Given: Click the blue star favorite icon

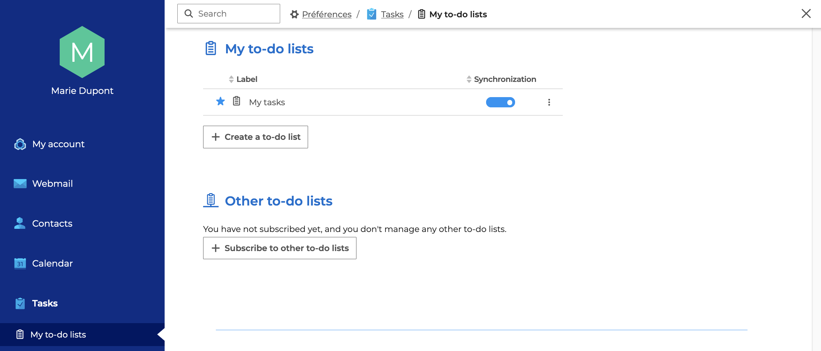Looking at the screenshot, I should pos(220,102).
